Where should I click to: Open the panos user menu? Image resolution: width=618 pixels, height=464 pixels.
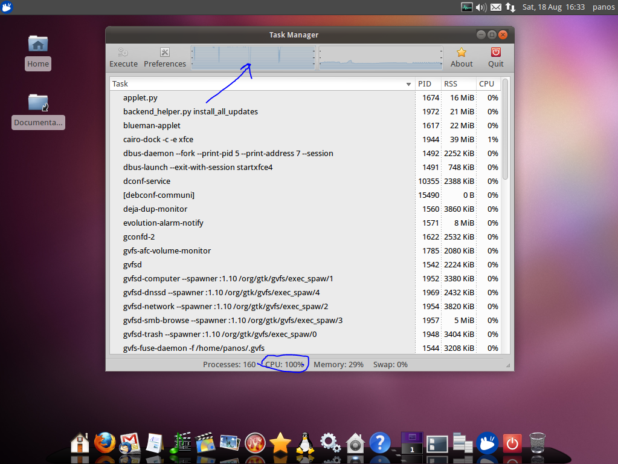(x=604, y=7)
